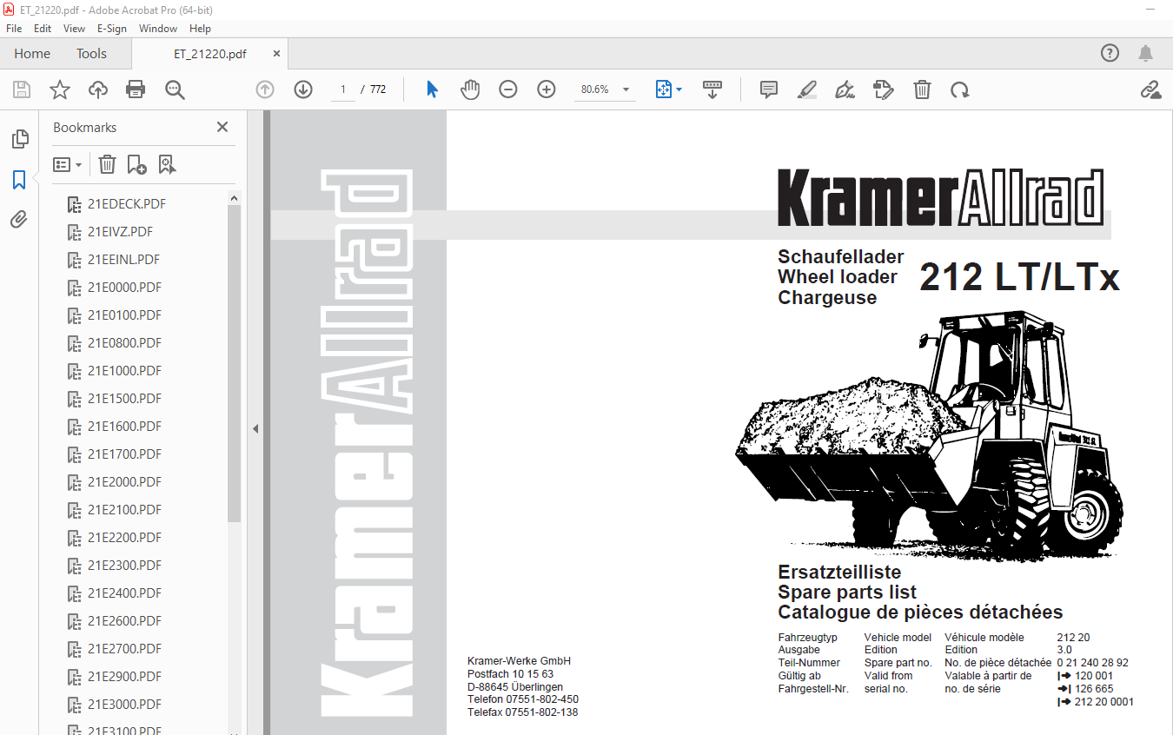1173x735 pixels.
Task: Click the page number input field
Action: (343, 89)
